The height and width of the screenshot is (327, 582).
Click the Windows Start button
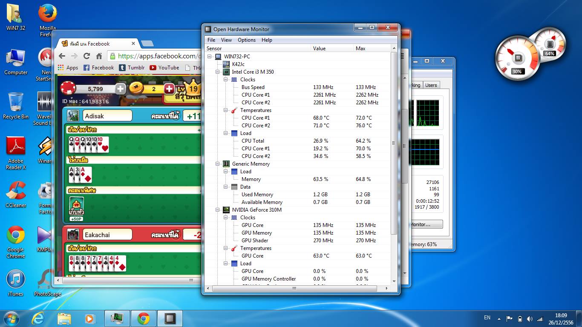[x=11, y=318]
